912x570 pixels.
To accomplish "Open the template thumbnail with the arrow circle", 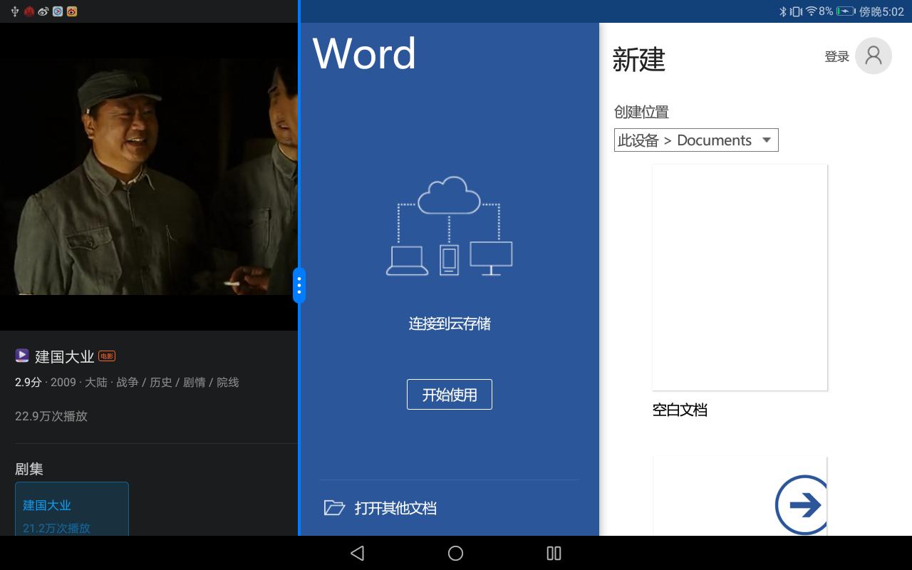I will click(x=740, y=496).
